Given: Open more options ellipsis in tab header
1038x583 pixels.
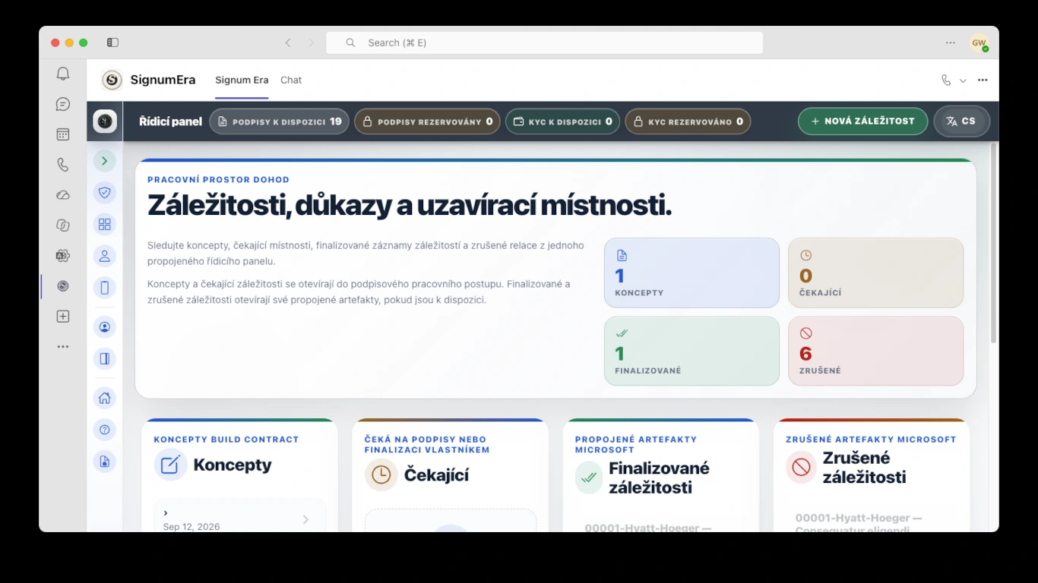Looking at the screenshot, I should [x=983, y=80].
